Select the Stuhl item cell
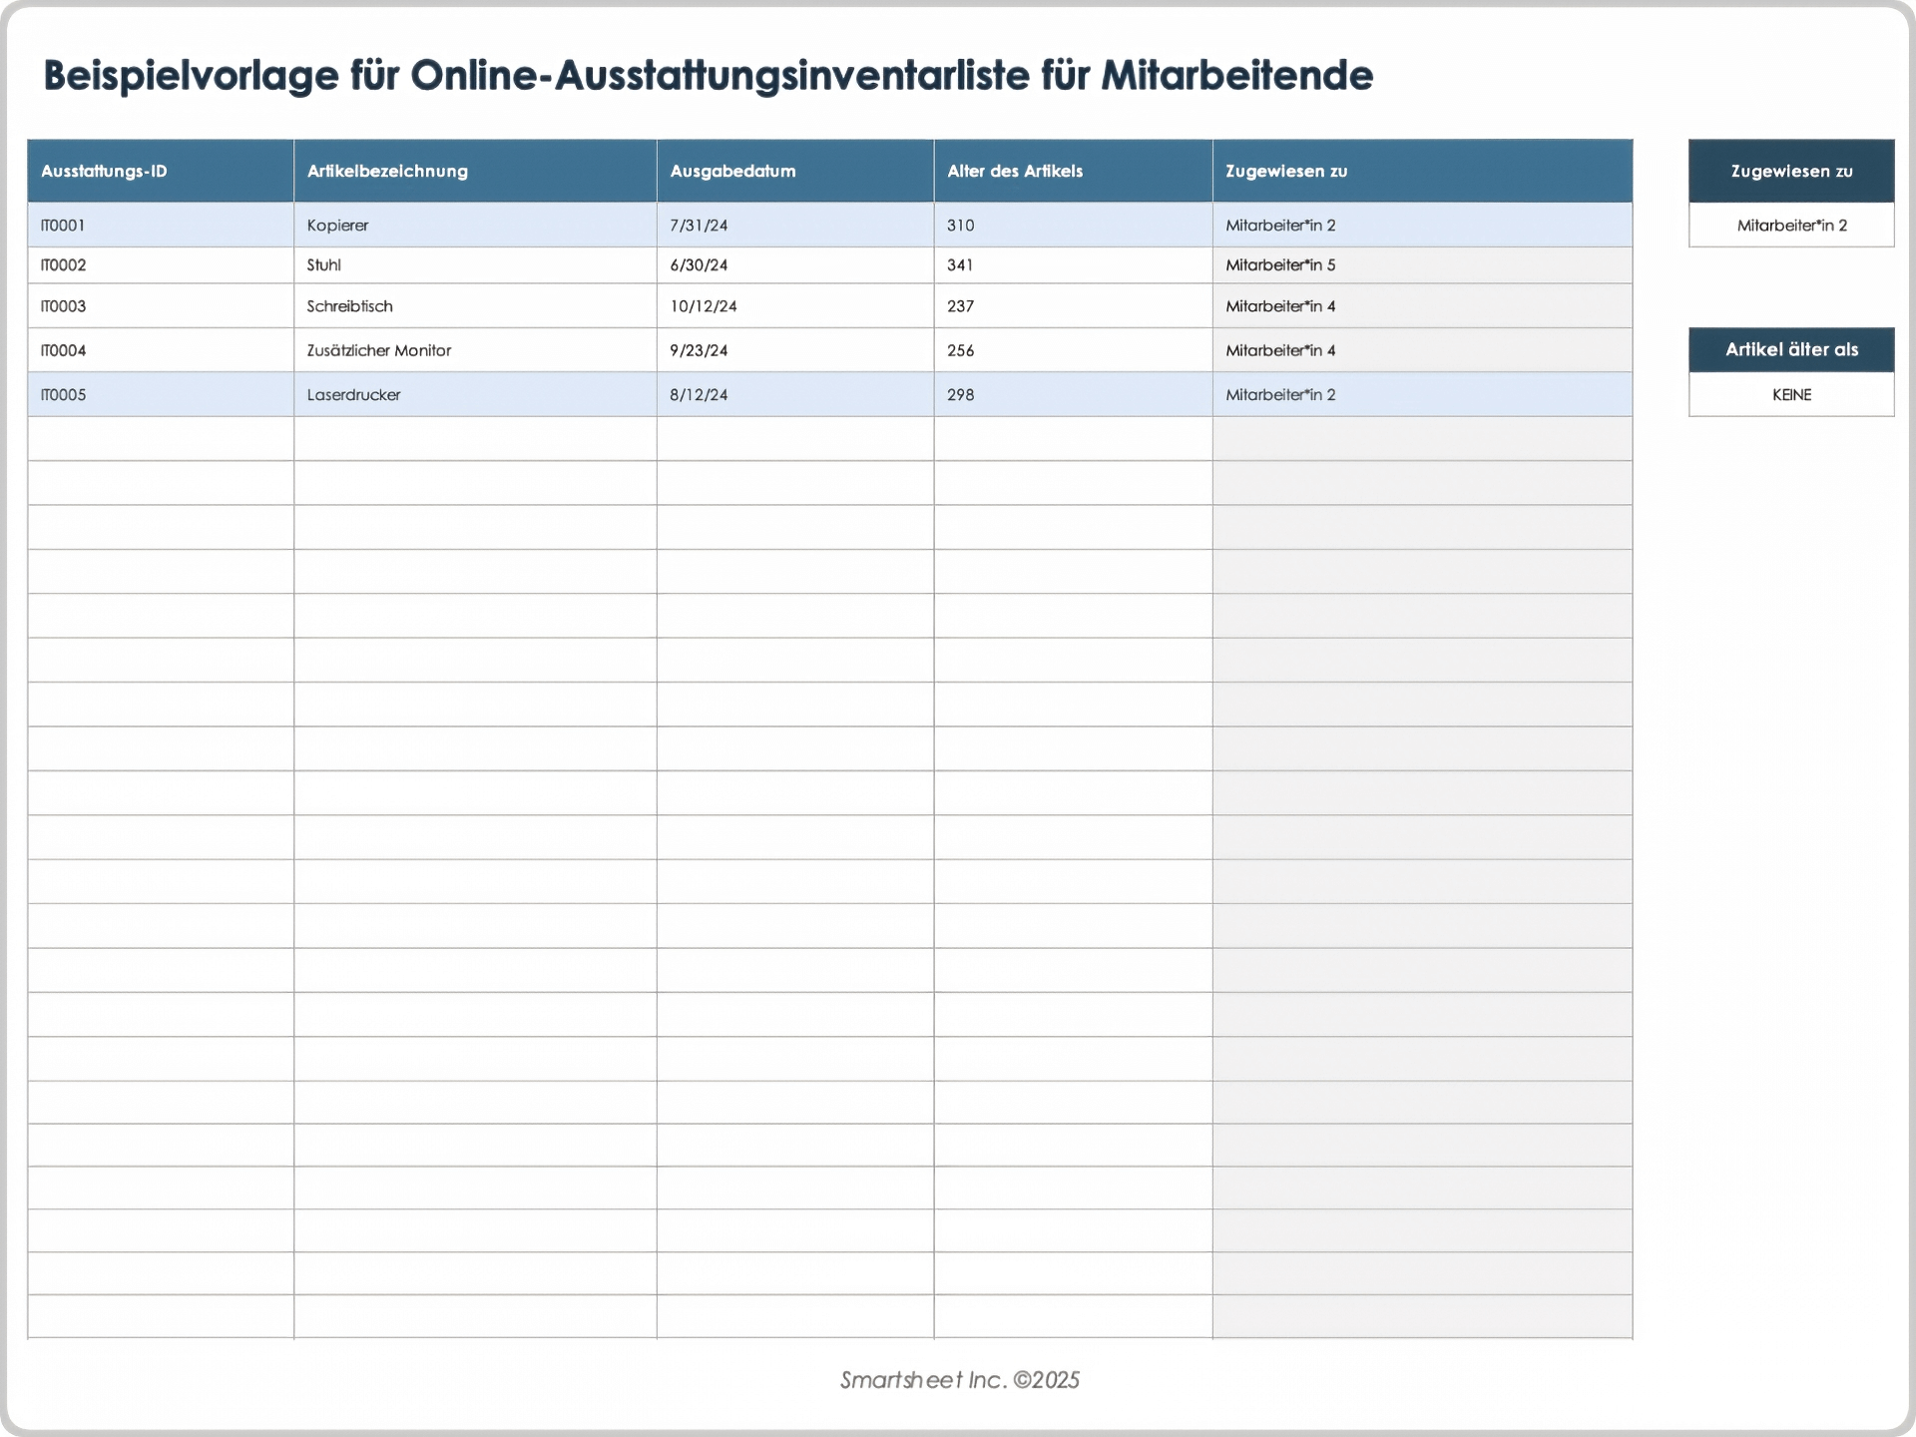1916x1437 pixels. (474, 265)
